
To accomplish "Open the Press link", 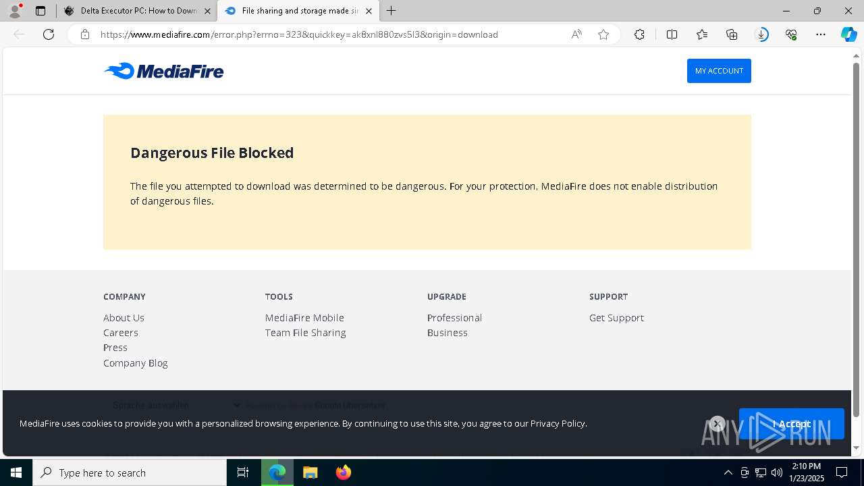I will coord(115,348).
